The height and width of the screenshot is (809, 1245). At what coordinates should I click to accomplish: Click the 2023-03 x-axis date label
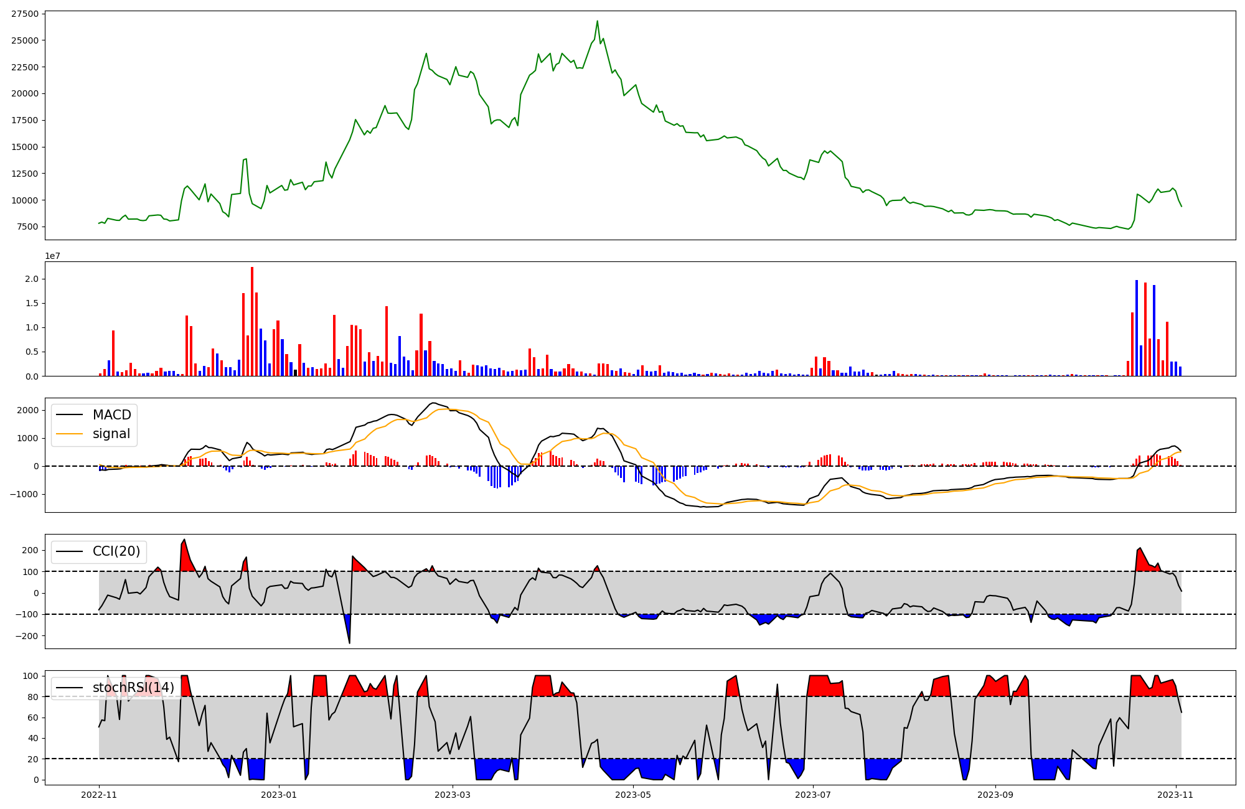tap(453, 795)
